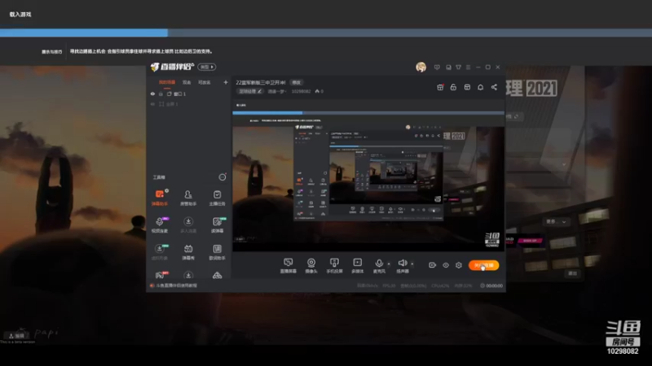Share the live room
The height and width of the screenshot is (366, 652).
point(494,87)
